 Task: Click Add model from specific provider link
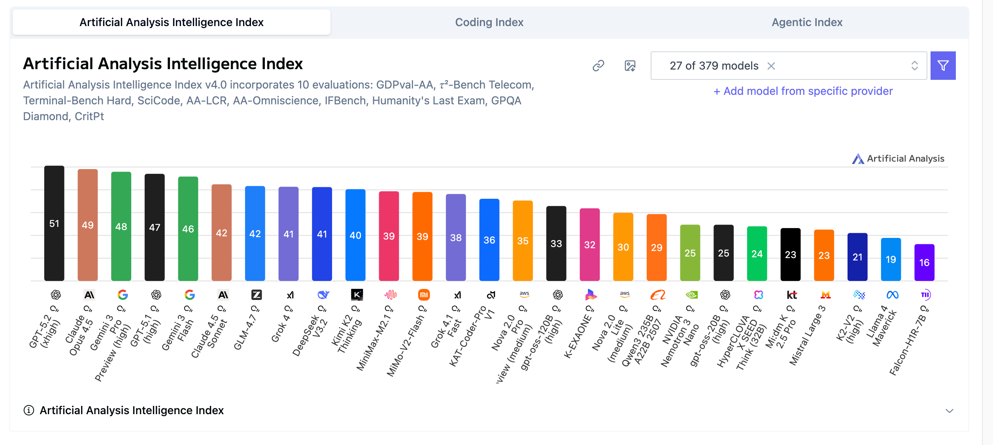click(x=803, y=91)
